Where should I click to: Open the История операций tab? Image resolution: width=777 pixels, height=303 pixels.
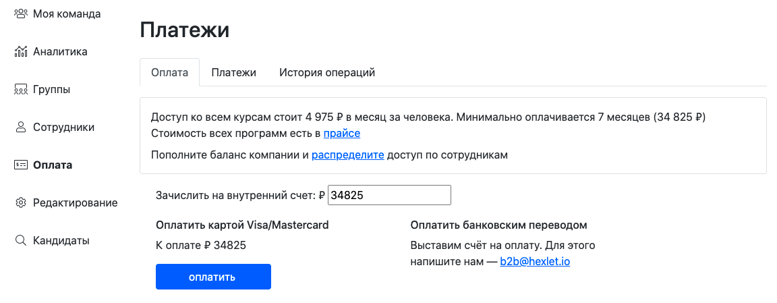[x=327, y=72]
